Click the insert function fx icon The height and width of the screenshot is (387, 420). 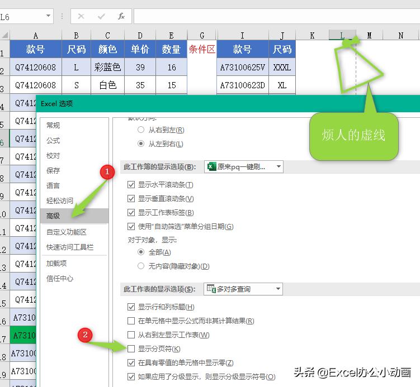[x=121, y=17]
